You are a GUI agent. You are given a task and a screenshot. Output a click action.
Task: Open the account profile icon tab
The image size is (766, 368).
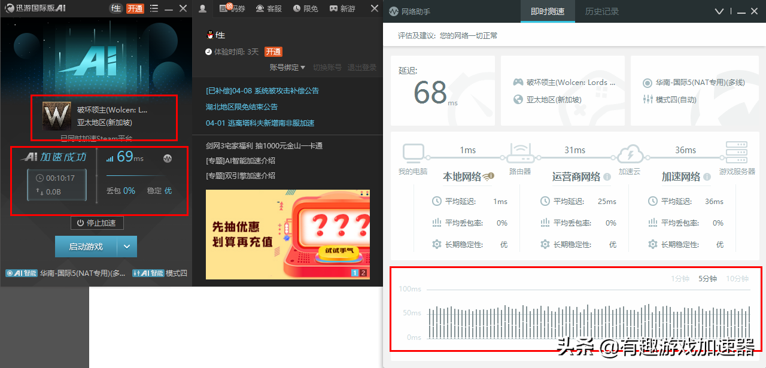click(203, 8)
